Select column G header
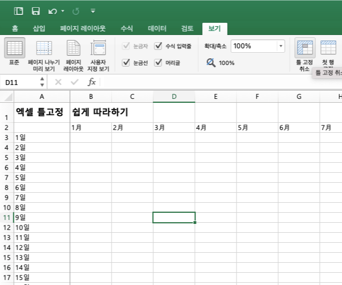342x285 pixels. pyautogui.click(x=299, y=97)
